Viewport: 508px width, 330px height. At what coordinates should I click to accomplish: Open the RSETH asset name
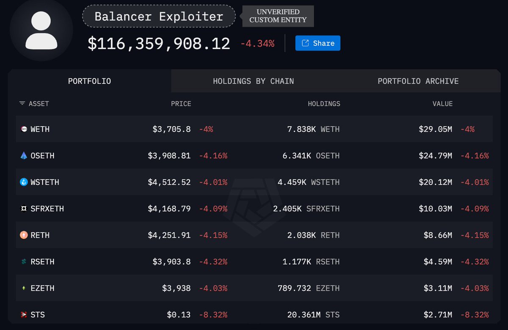42,262
